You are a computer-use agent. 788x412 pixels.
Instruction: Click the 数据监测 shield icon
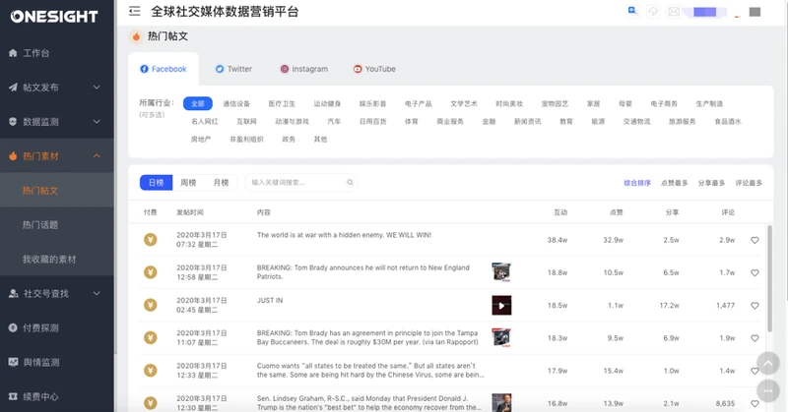tap(13, 122)
